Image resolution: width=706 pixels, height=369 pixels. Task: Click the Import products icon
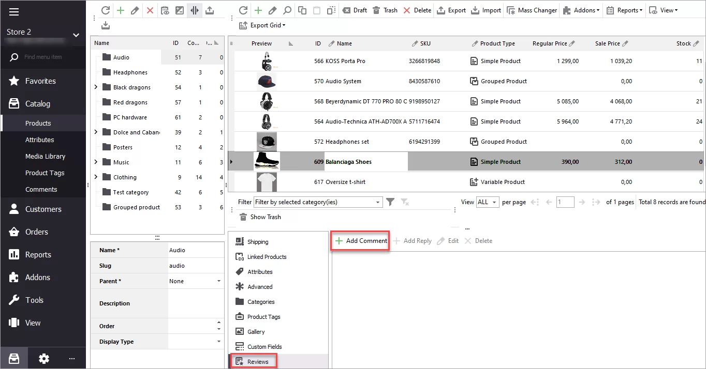[x=486, y=9]
